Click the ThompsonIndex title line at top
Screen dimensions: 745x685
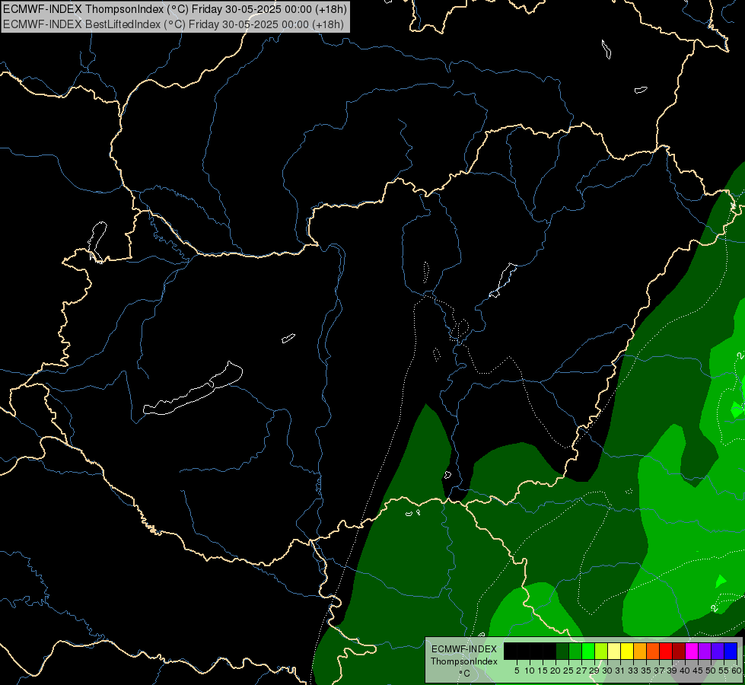pyautogui.click(x=175, y=8)
